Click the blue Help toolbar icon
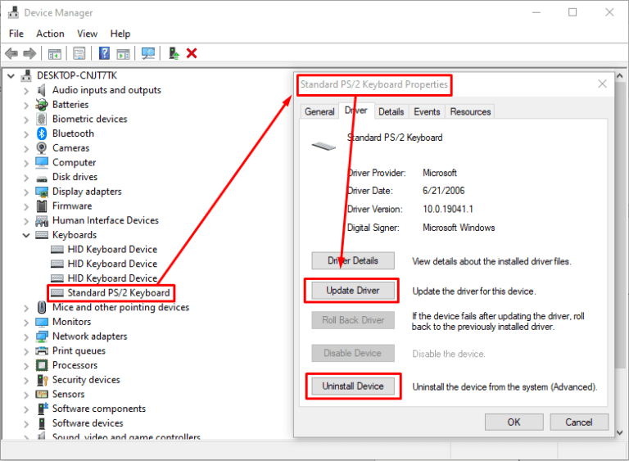Image resolution: width=629 pixels, height=461 pixels. pyautogui.click(x=104, y=53)
